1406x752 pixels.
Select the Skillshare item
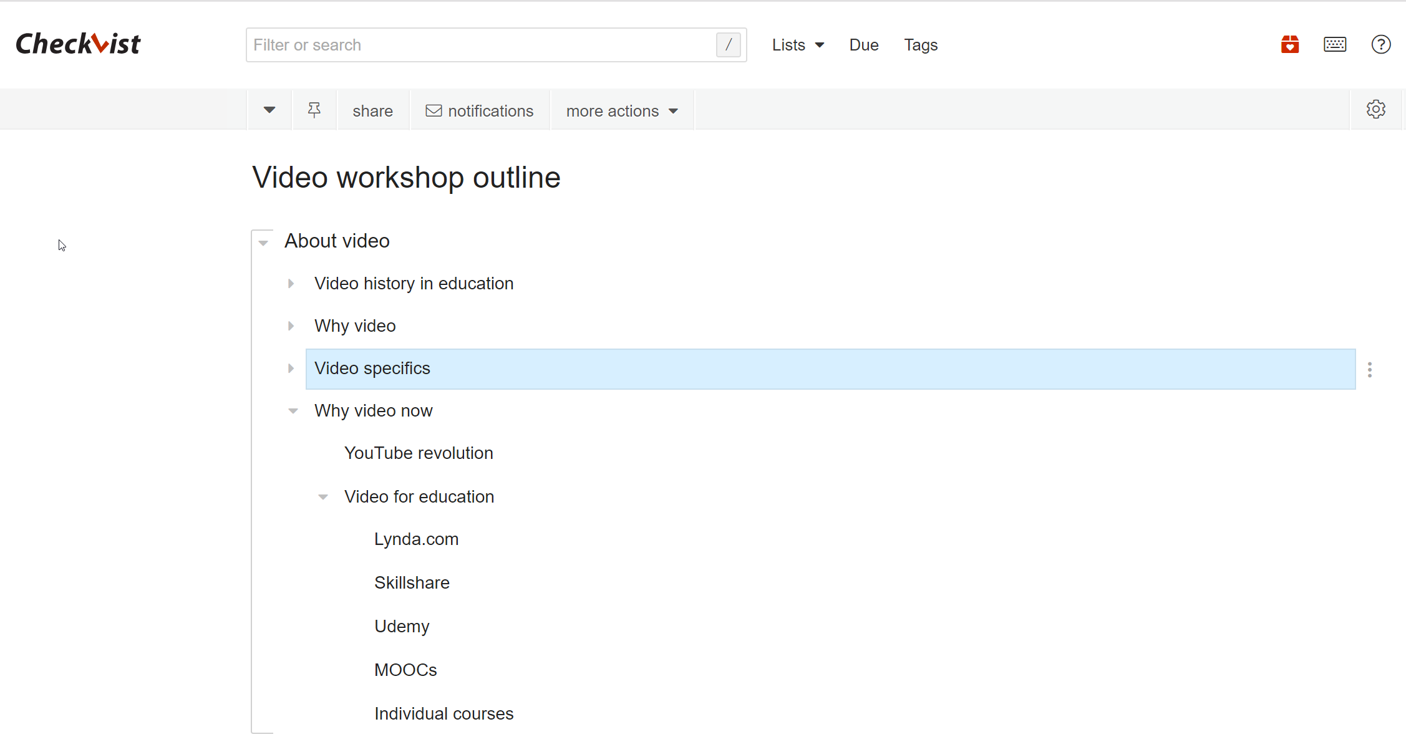coord(412,583)
